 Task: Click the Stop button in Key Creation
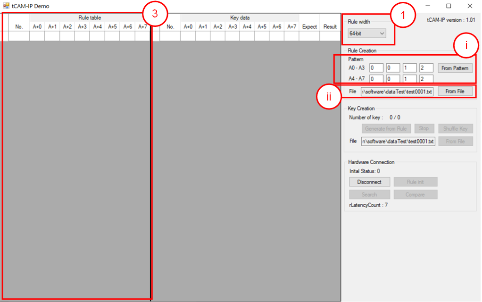coord(424,128)
